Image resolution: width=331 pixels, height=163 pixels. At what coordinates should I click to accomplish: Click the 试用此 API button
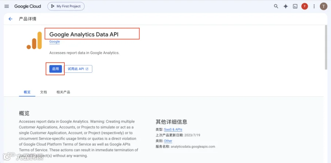78,69
